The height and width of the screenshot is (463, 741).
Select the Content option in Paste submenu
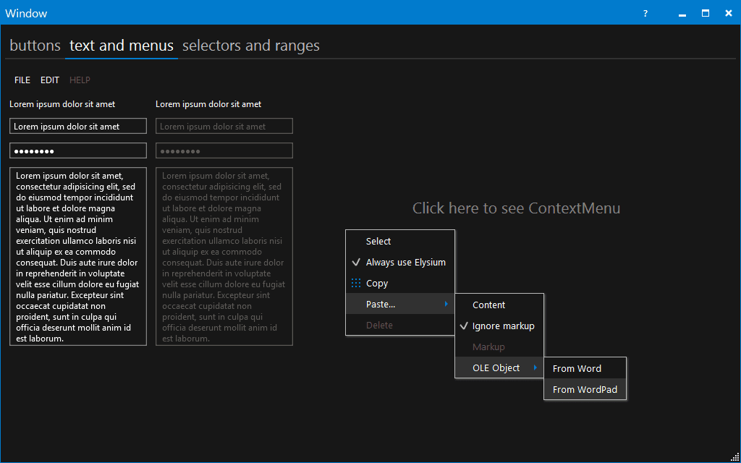(x=488, y=305)
